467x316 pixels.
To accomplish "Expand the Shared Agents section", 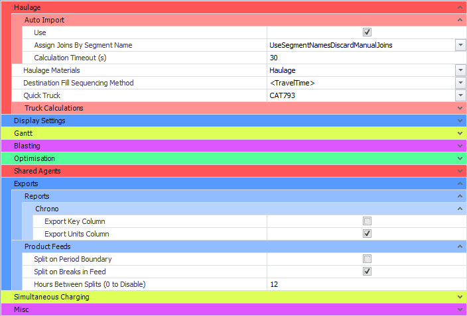I will click(x=460, y=171).
